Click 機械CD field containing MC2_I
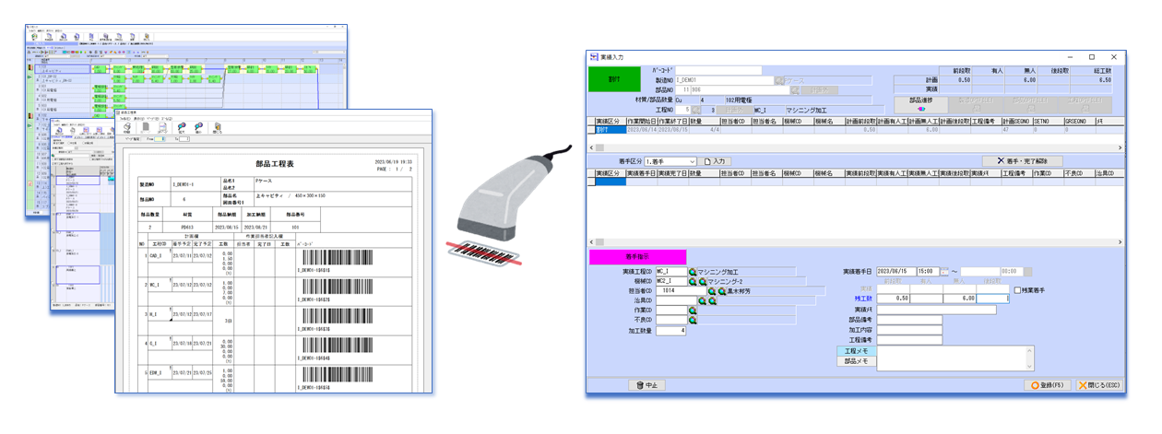This screenshot has width=1162, height=434. (x=671, y=281)
